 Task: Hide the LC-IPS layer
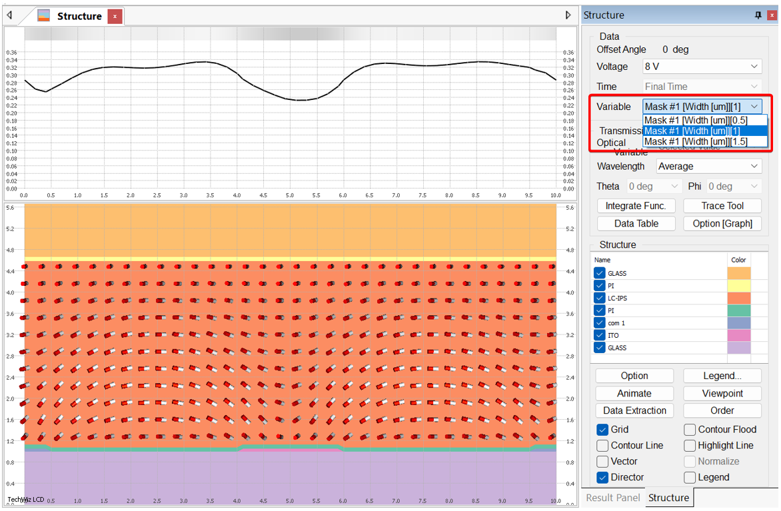(600, 298)
